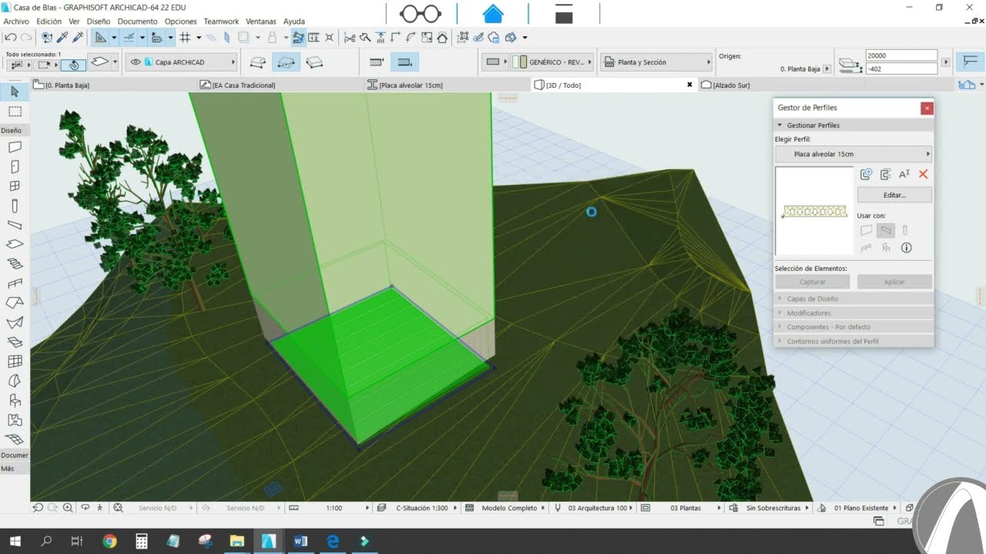The image size is (986, 554).
Task: Click the info icon in Usar con section
Action: [x=906, y=248]
